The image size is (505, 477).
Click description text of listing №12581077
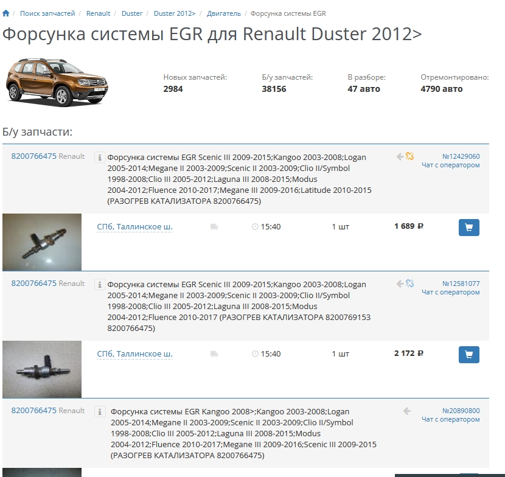(x=239, y=306)
